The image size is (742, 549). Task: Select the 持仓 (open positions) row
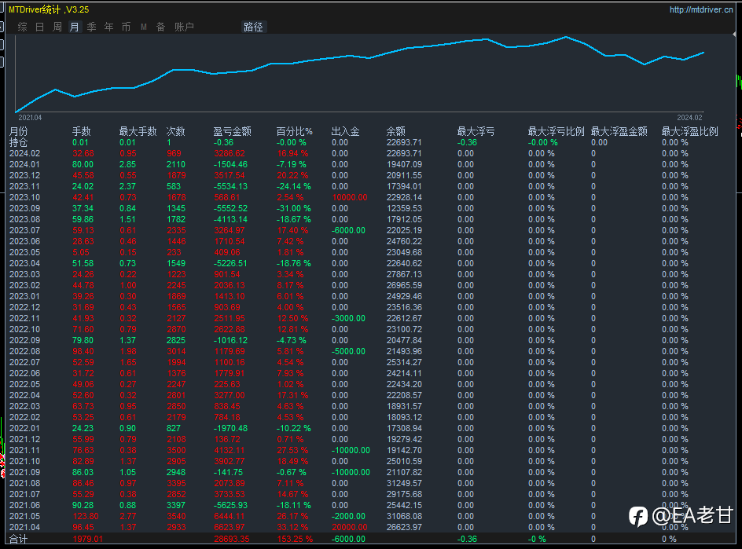coord(18,142)
